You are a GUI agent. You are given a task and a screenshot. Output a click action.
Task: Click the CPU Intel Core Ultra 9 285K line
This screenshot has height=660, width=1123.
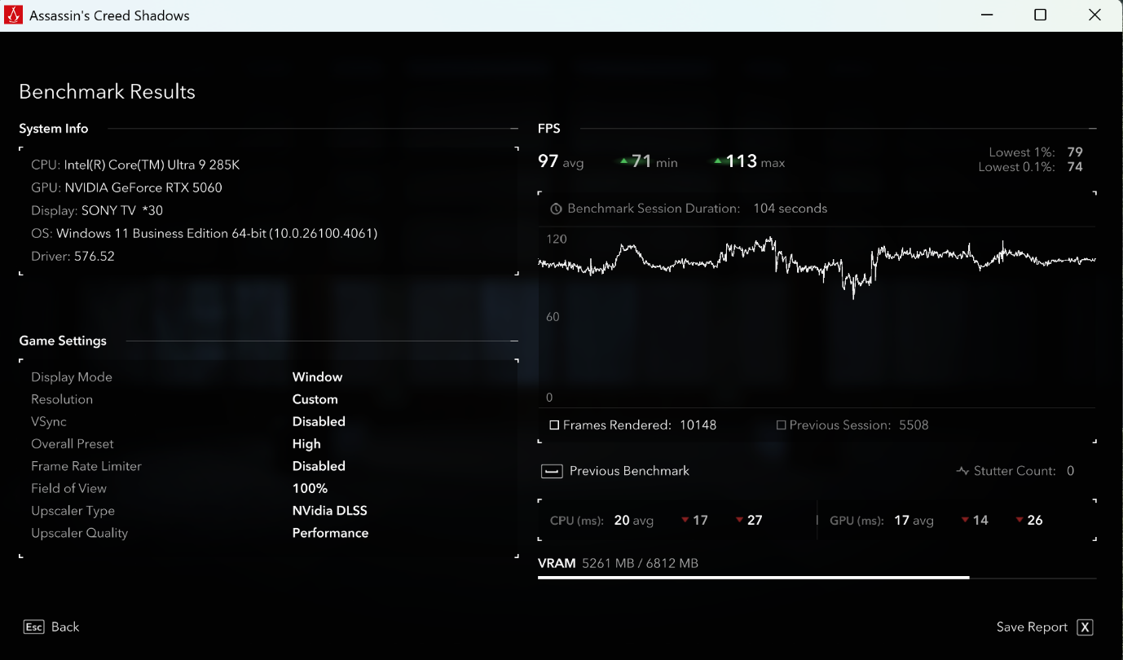[x=135, y=165]
